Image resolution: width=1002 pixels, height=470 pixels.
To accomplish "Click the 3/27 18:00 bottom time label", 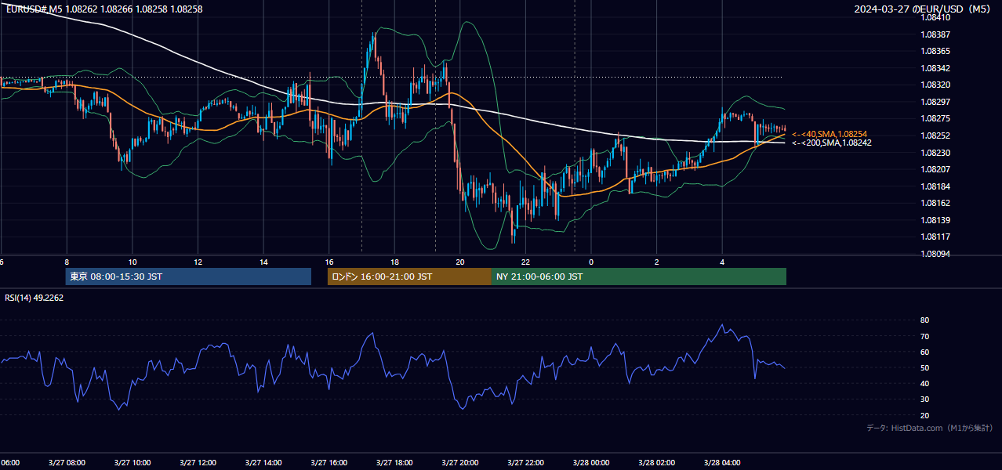I will point(394,463).
